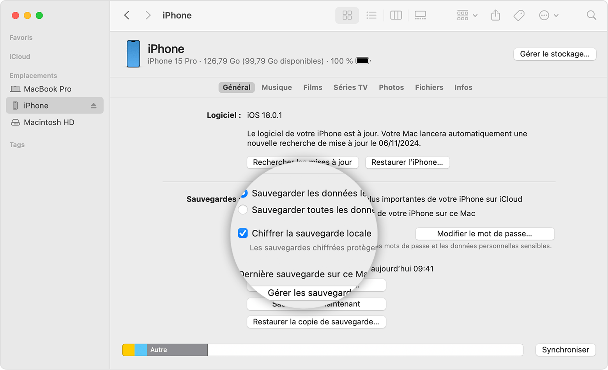Click the Emplacements sidebar heading
608x370 pixels.
(x=33, y=76)
